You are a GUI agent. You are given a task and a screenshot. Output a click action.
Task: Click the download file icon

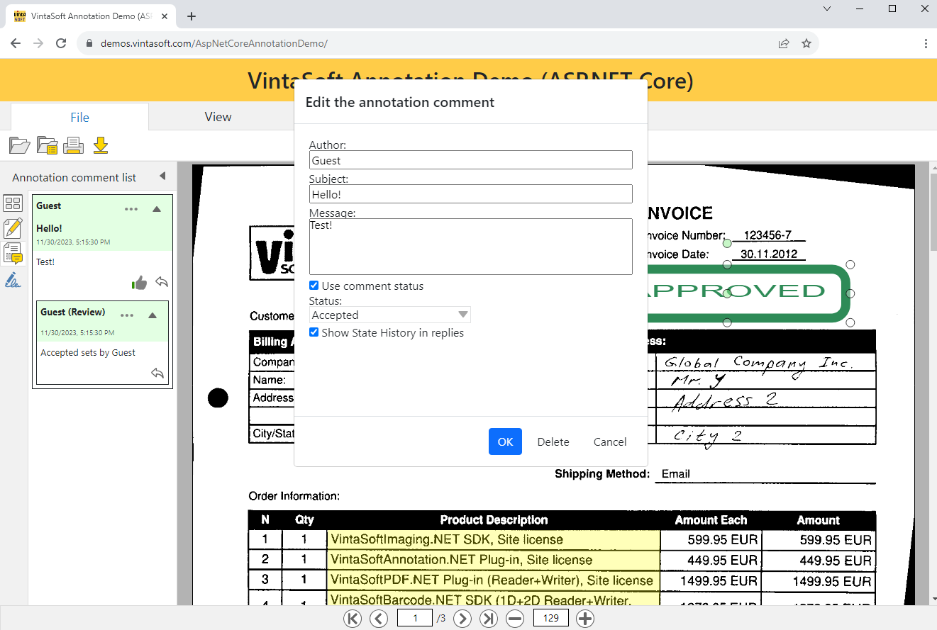point(101,146)
